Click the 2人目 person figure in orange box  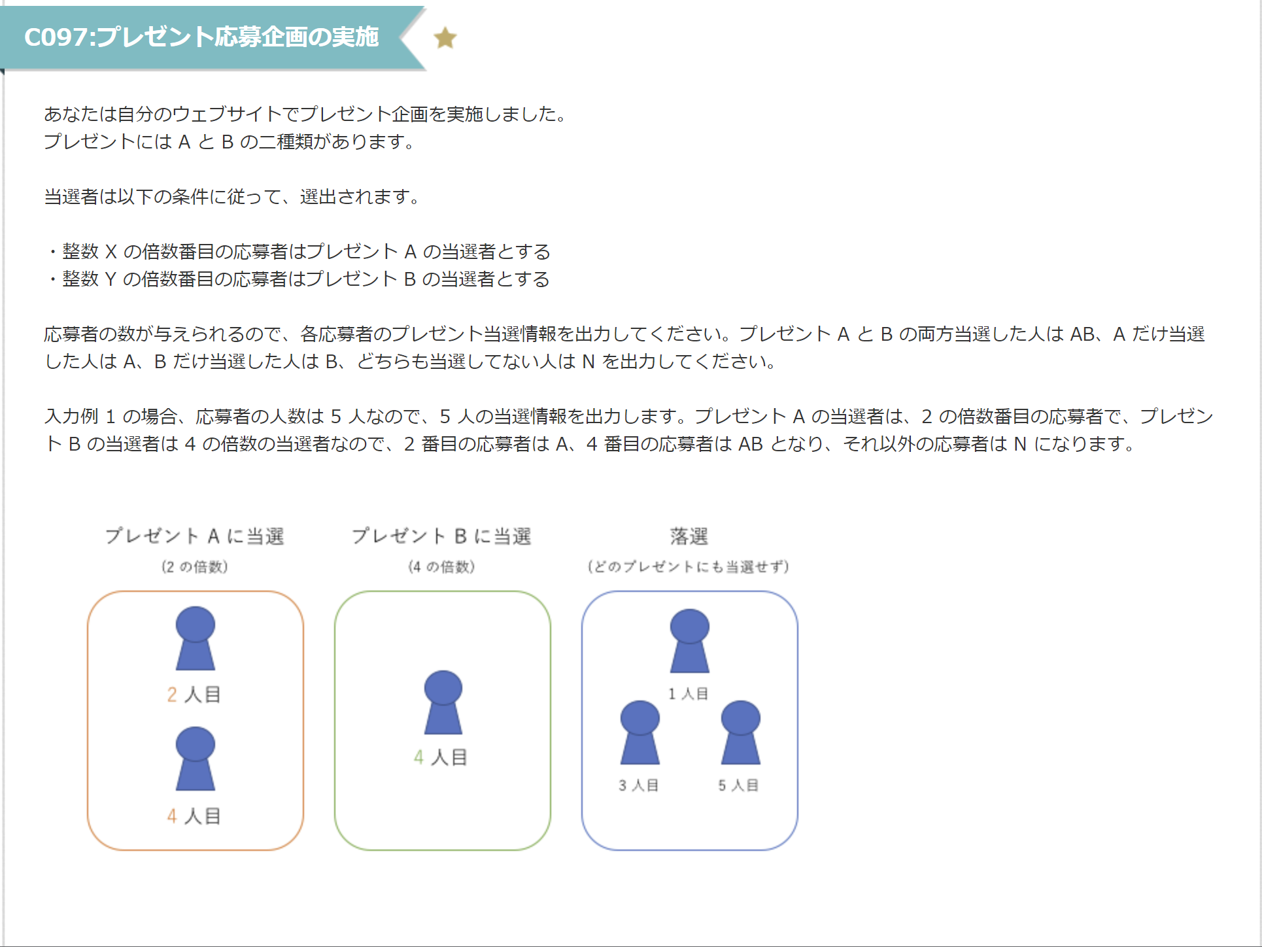(195, 638)
